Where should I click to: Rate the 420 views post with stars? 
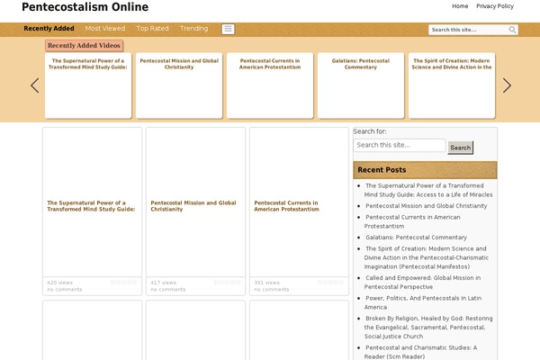point(123,282)
